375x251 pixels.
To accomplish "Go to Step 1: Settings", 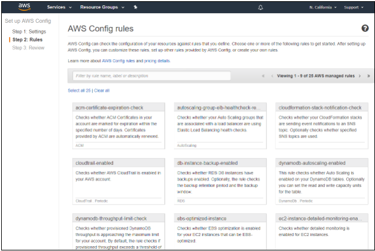I will click(29, 32).
